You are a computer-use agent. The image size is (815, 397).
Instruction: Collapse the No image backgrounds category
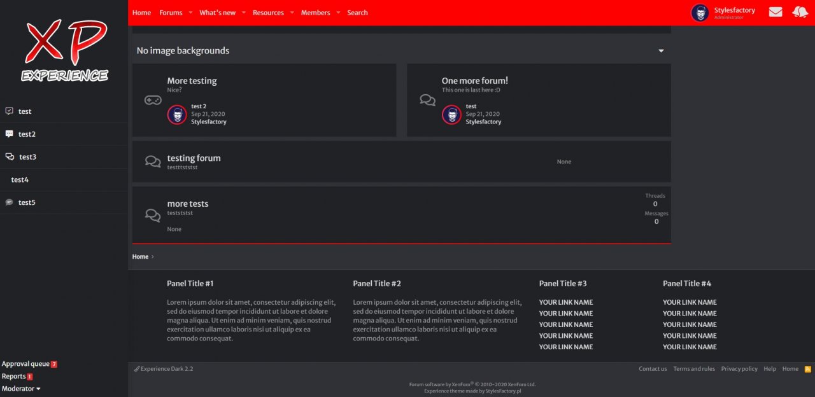click(661, 51)
